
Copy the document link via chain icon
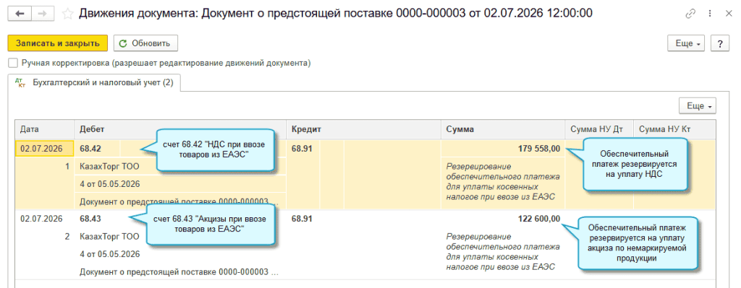pos(690,14)
